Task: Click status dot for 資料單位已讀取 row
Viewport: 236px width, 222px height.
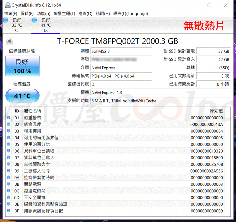Action: click(9, 151)
